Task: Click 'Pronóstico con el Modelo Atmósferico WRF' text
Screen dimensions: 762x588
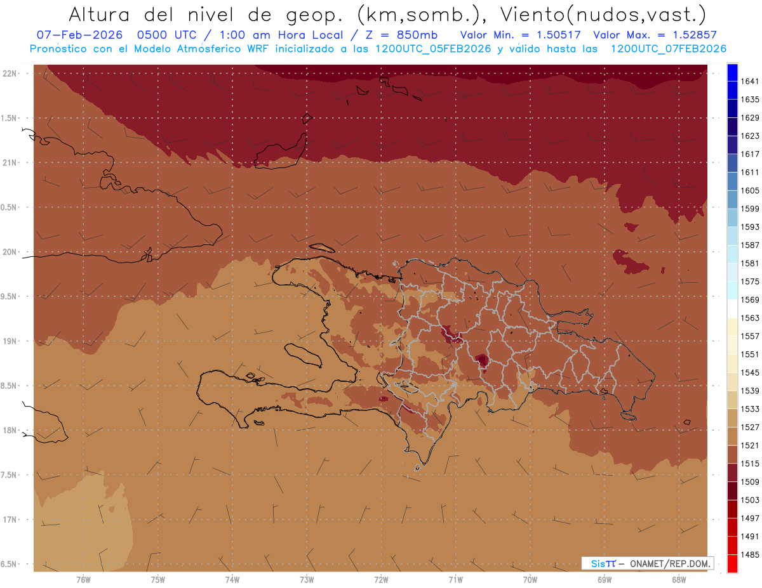Action: [150, 49]
